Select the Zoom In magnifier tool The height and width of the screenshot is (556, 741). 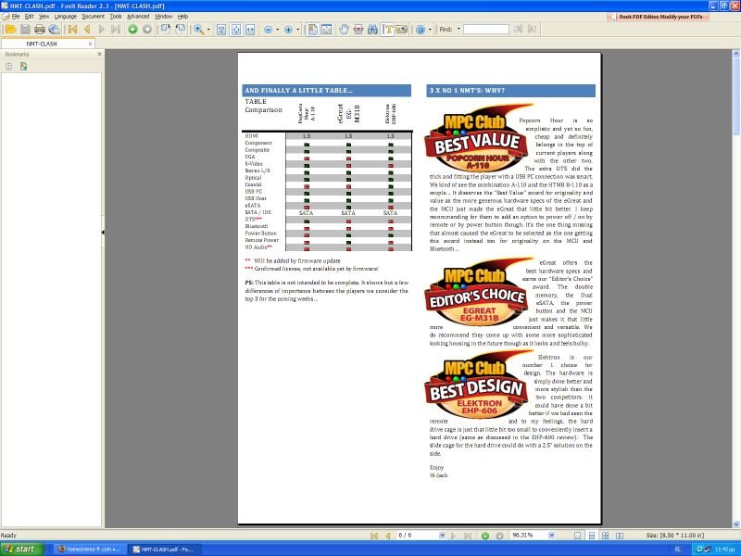[199, 30]
